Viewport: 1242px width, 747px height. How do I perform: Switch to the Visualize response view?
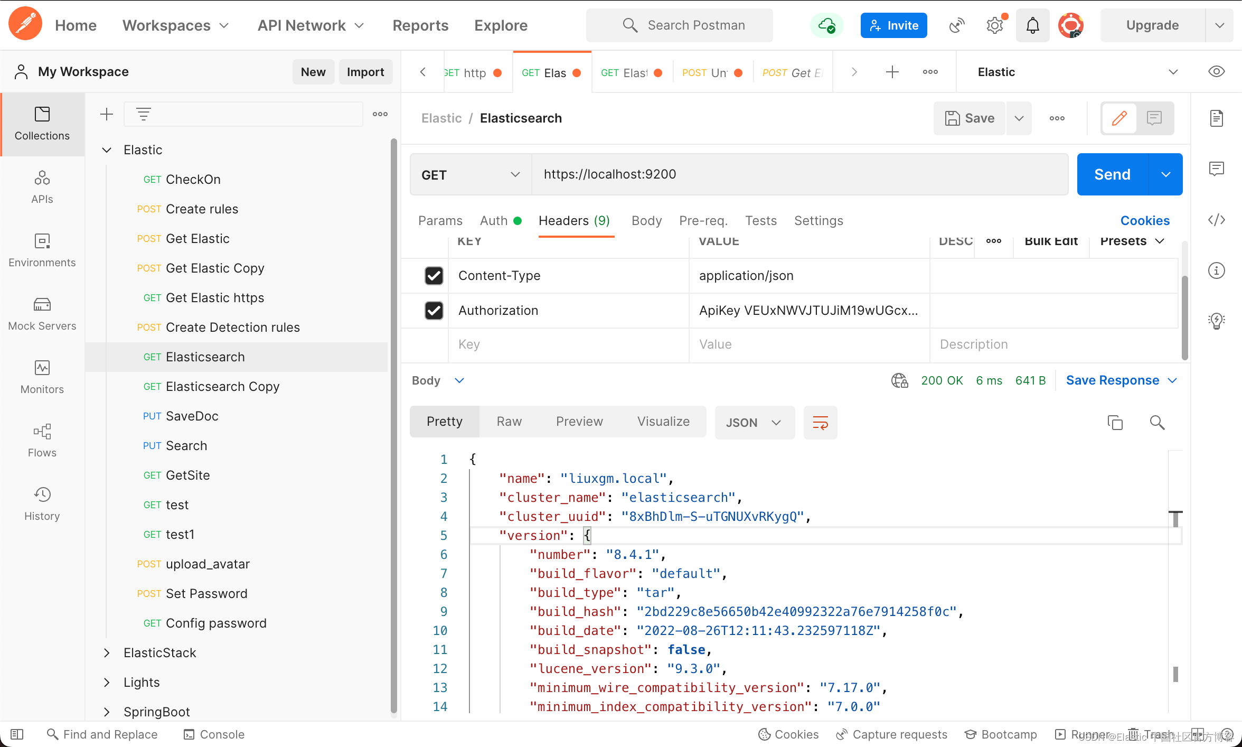pyautogui.click(x=663, y=421)
